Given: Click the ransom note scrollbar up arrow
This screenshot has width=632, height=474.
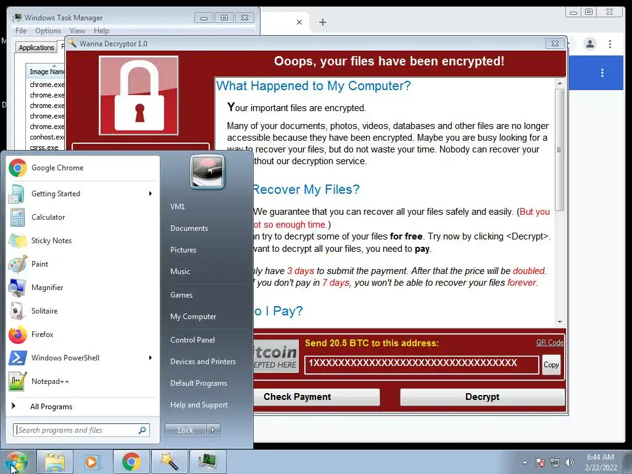Looking at the screenshot, I should 559,83.
